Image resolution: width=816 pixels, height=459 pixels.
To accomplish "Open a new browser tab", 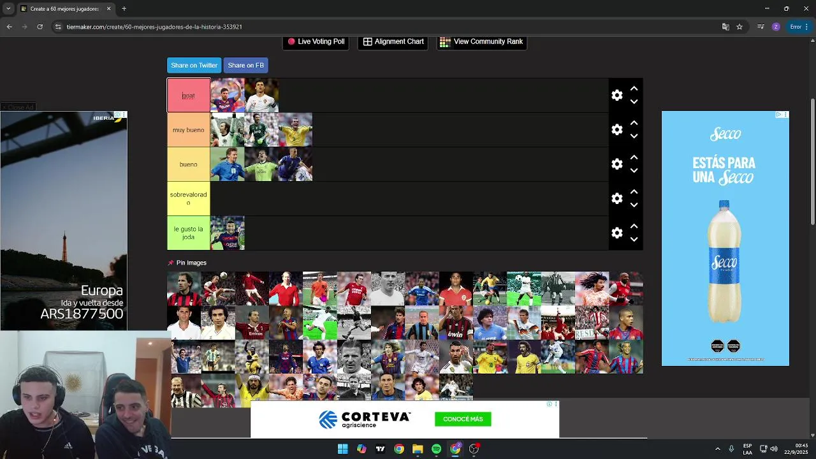I will [124, 9].
